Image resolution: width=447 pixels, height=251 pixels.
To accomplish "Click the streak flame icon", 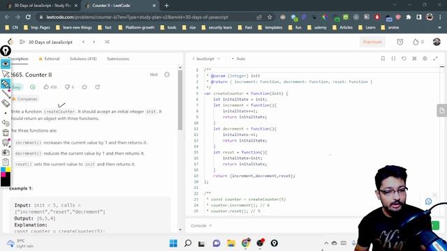I will coord(416,42).
